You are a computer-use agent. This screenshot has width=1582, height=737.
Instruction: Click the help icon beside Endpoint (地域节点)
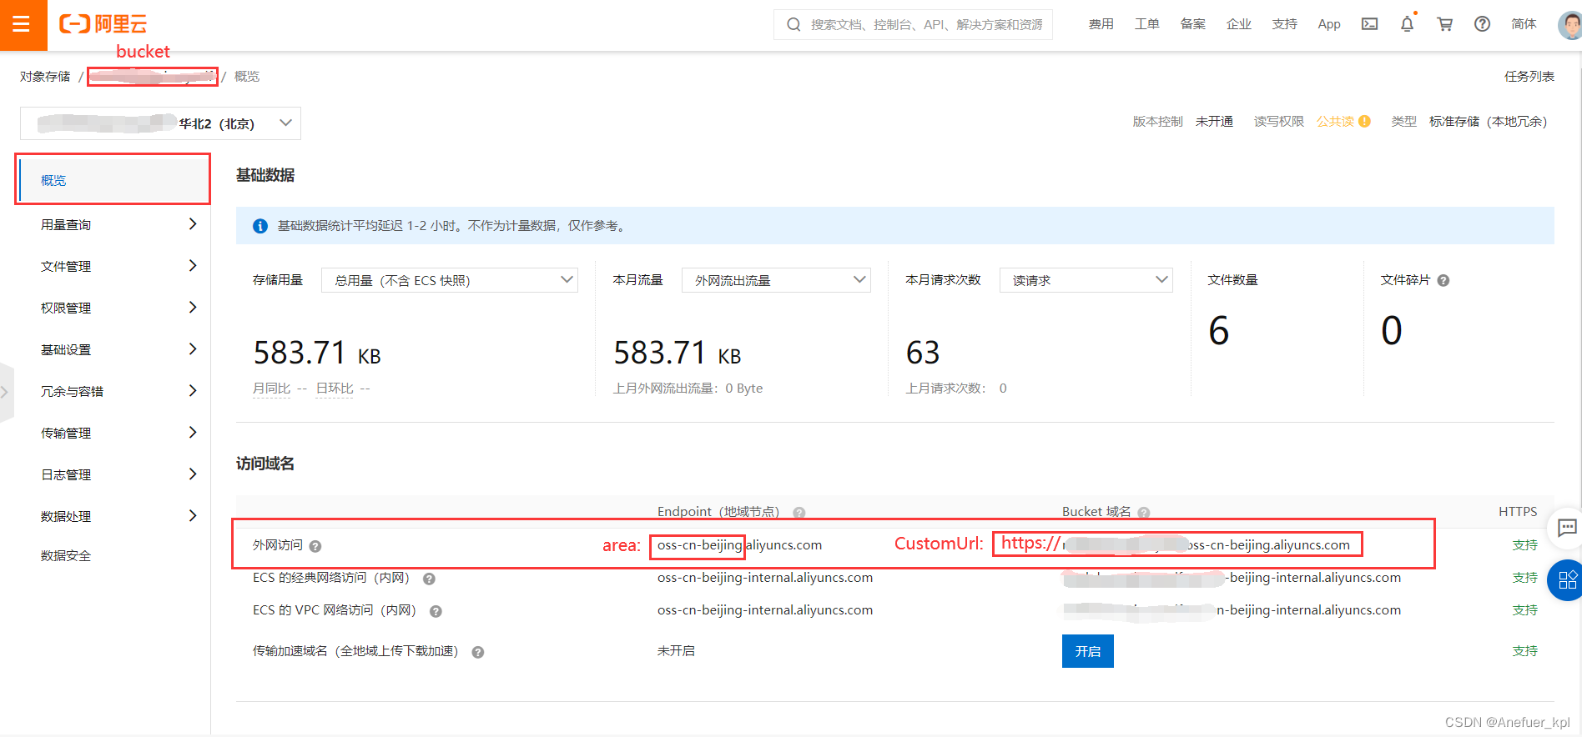[x=799, y=513]
